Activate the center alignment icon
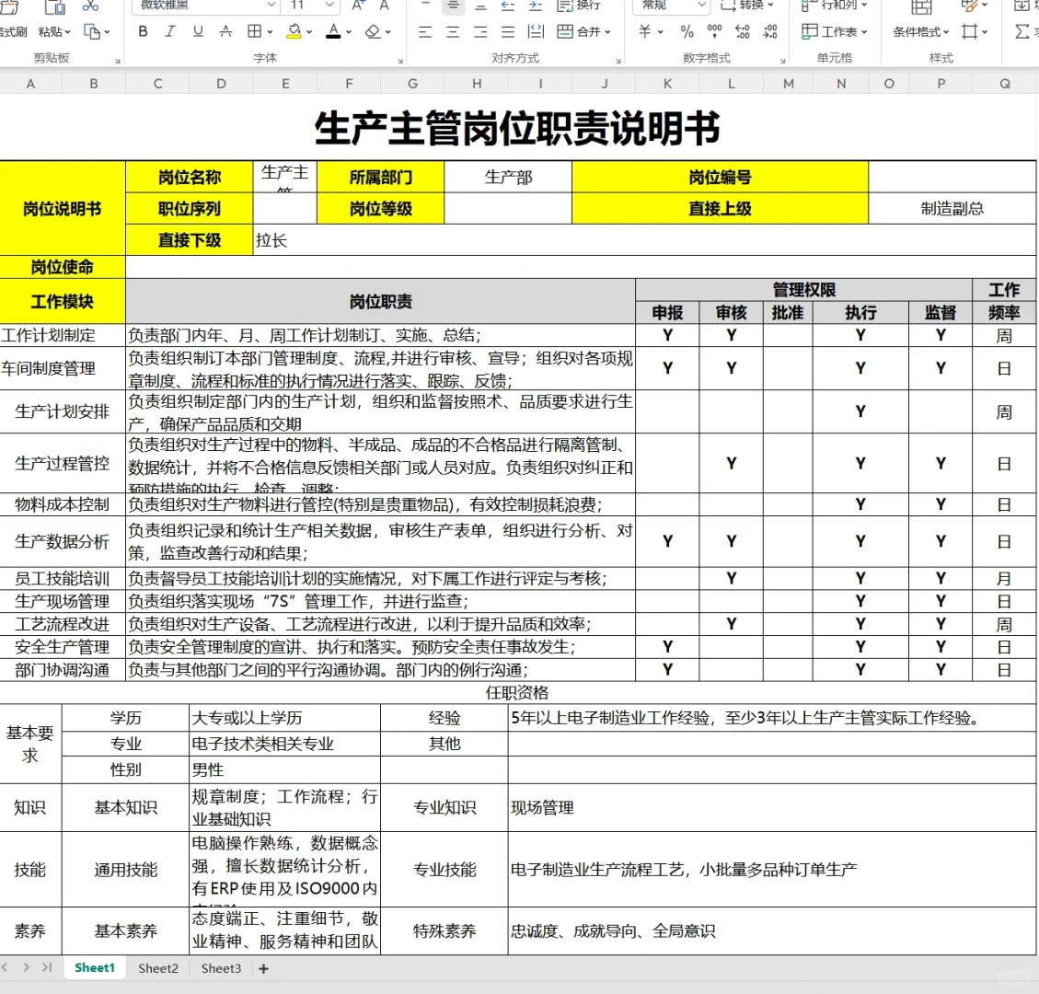The width and height of the screenshot is (1039, 994). click(x=452, y=30)
